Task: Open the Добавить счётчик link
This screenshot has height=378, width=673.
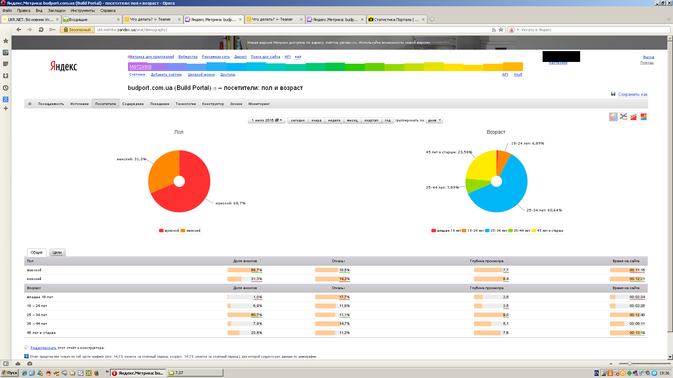Action: (x=166, y=75)
